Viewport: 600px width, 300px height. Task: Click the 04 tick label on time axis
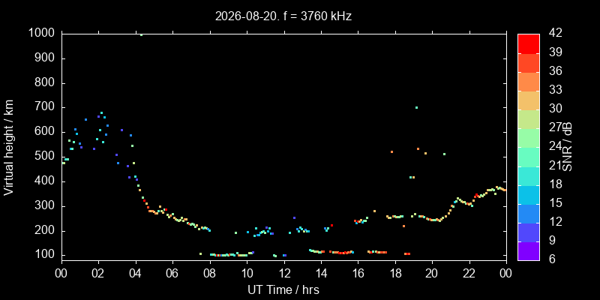point(136,273)
